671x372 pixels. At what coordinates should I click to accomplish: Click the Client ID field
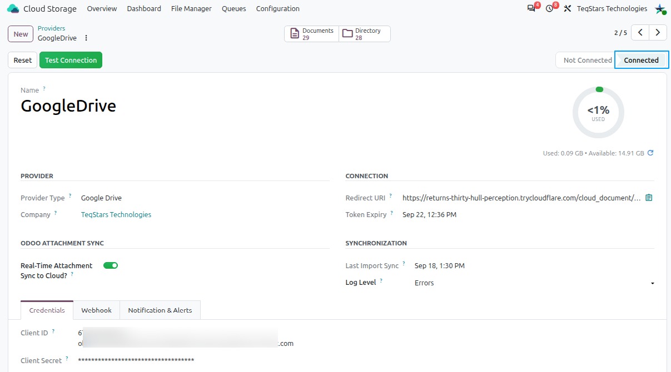(x=186, y=338)
